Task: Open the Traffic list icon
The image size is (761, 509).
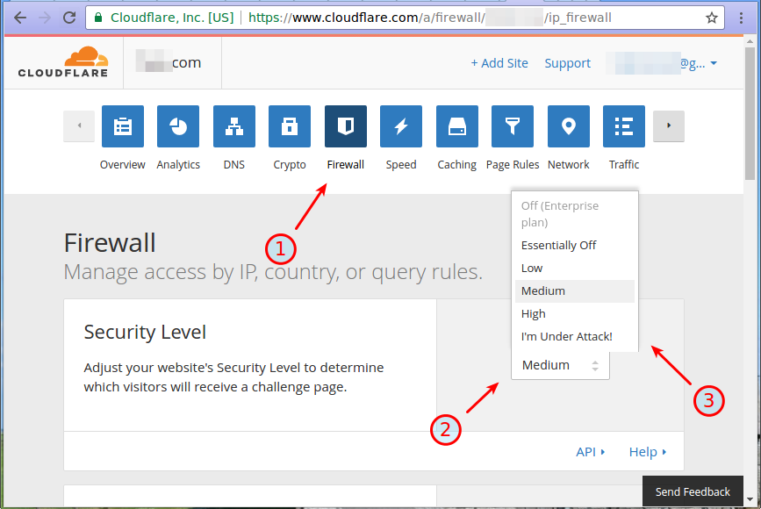Action: tap(624, 126)
